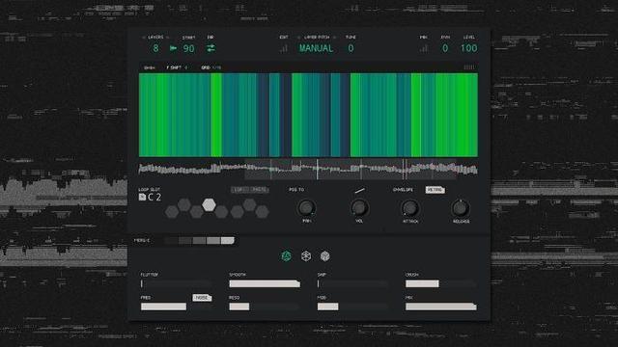Click the grip dots icon above waveform display

point(469,67)
